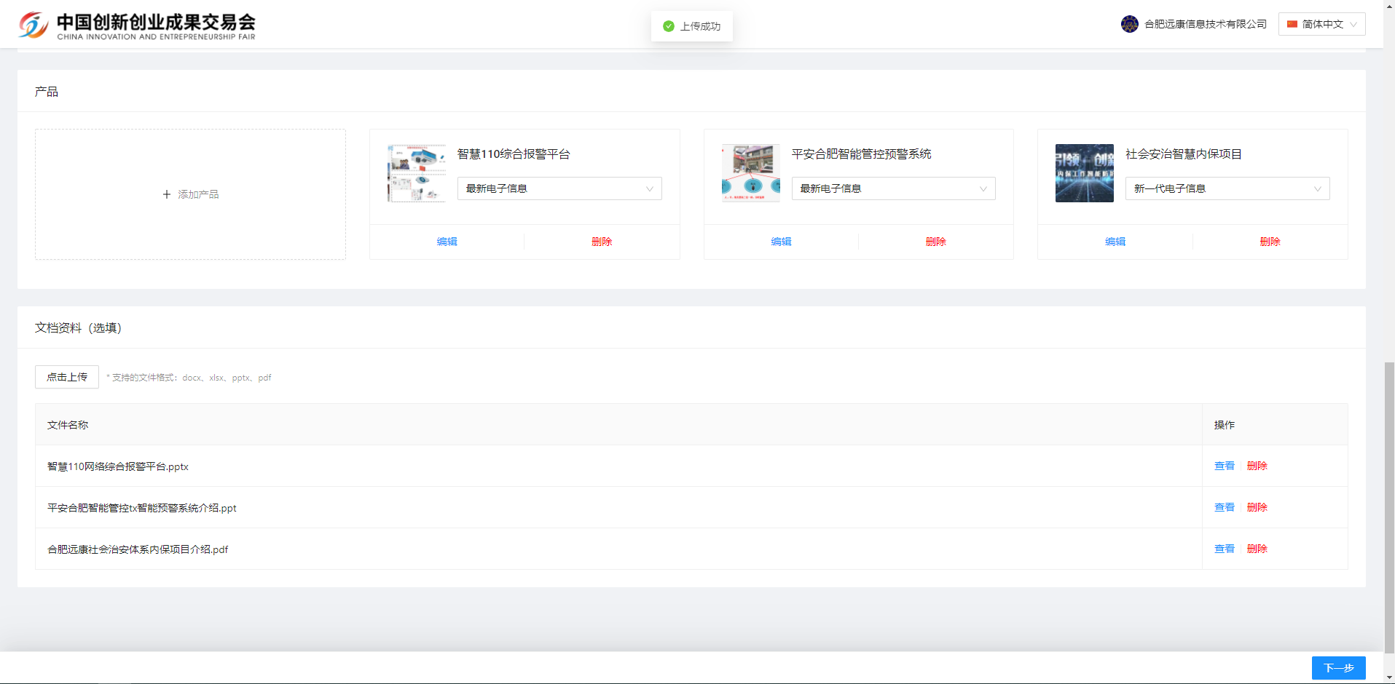This screenshot has height=684, width=1395.
Task: Click the China flag icon
Action: point(1292,24)
